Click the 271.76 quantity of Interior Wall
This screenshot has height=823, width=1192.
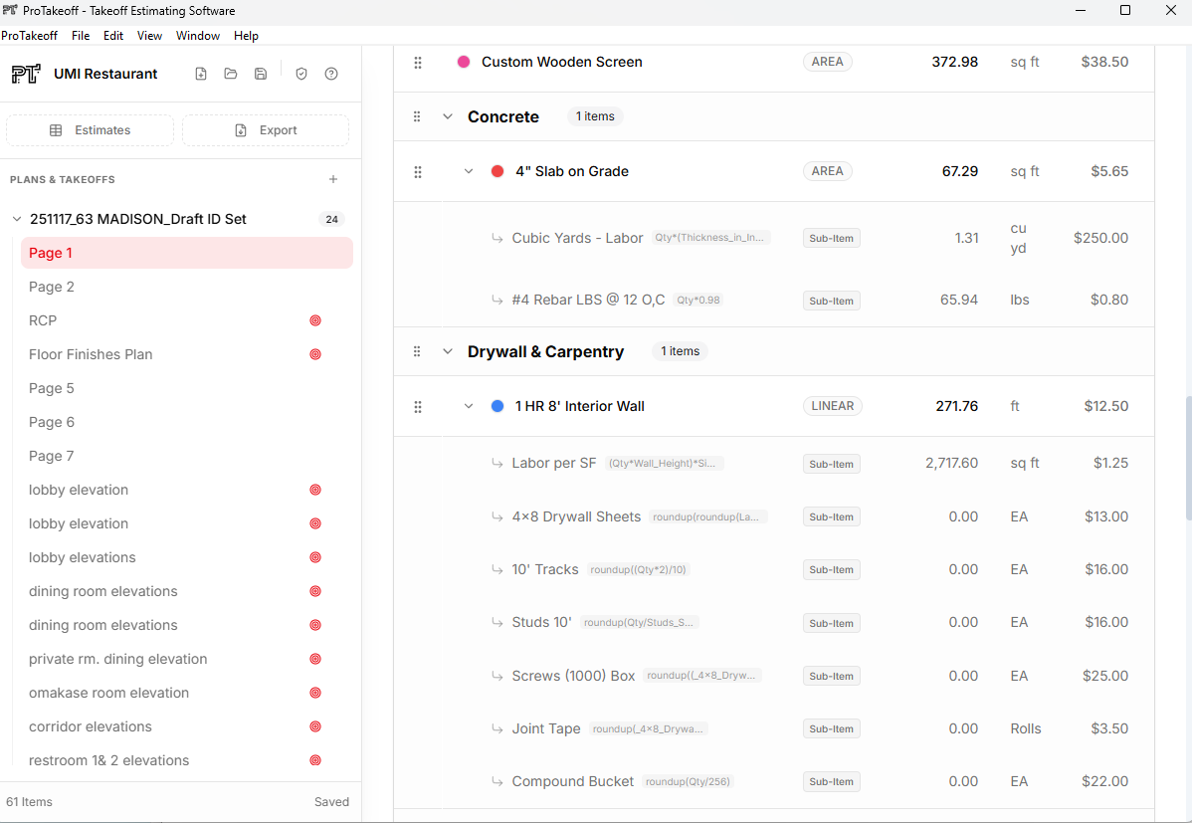[956, 406]
